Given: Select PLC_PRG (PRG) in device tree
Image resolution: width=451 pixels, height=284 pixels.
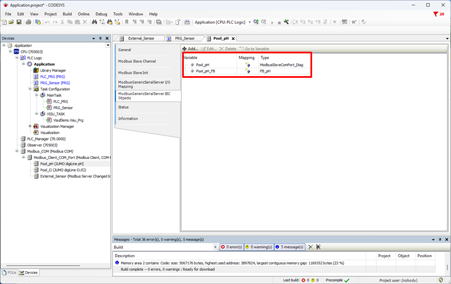Looking at the screenshot, I should click(52, 77).
